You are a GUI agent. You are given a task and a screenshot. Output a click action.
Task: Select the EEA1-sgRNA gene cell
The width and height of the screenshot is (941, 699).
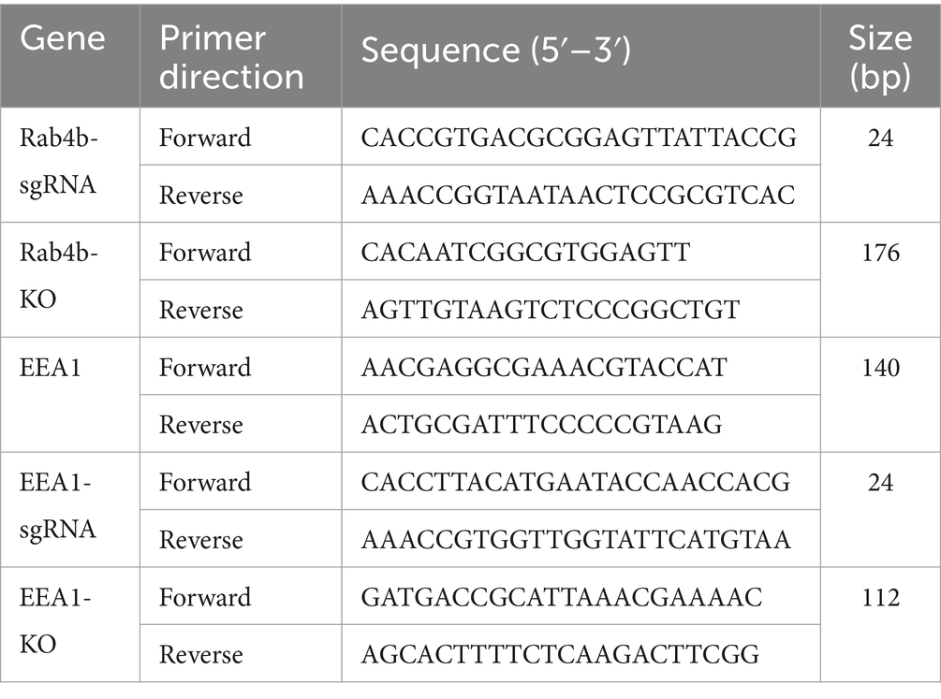click(x=59, y=511)
